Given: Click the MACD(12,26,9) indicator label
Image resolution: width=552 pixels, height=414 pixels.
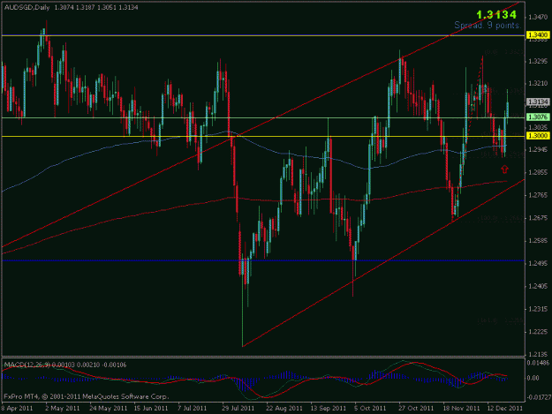Looking at the screenshot, I should click(27, 365).
